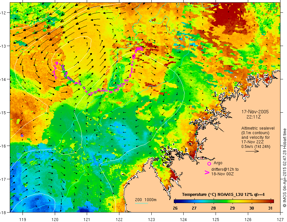Click the '0.5m/s (1kt 24h)' label
Screen dimensions: 287x222
(256, 147)
